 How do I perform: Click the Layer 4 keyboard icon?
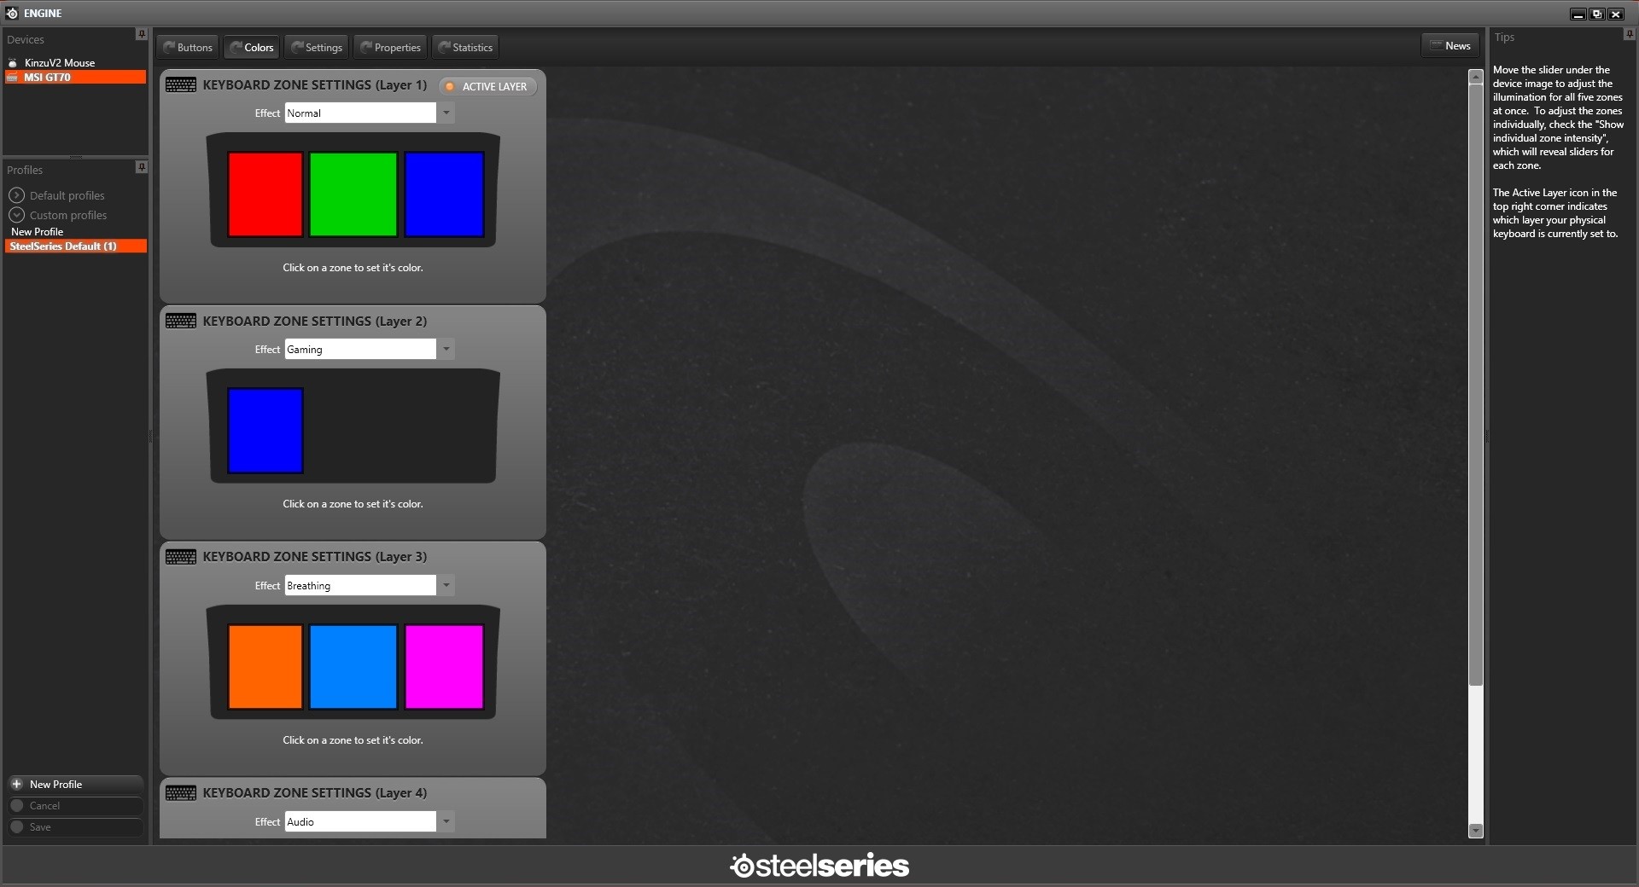181,793
